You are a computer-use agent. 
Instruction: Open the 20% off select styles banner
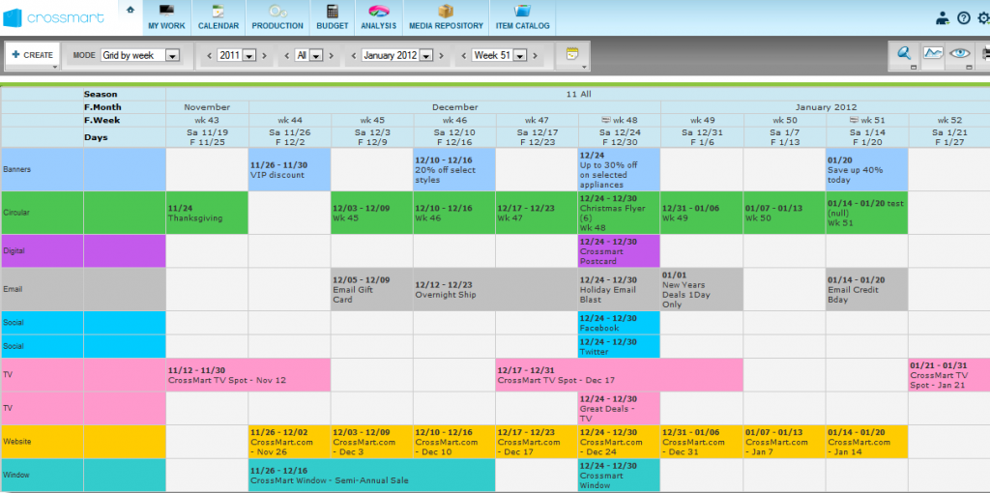click(x=454, y=170)
